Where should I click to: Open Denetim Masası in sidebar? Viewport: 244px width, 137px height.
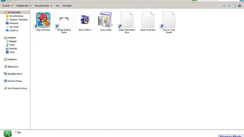point(13,81)
